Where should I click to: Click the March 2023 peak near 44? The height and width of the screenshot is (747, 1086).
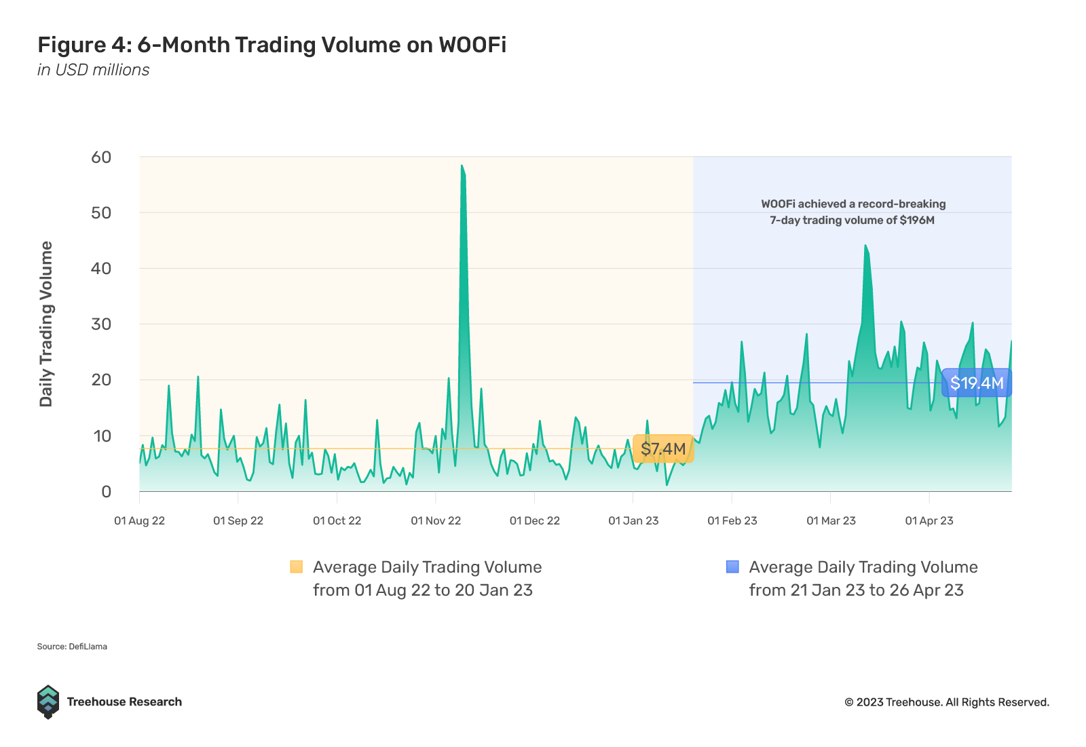(865, 246)
